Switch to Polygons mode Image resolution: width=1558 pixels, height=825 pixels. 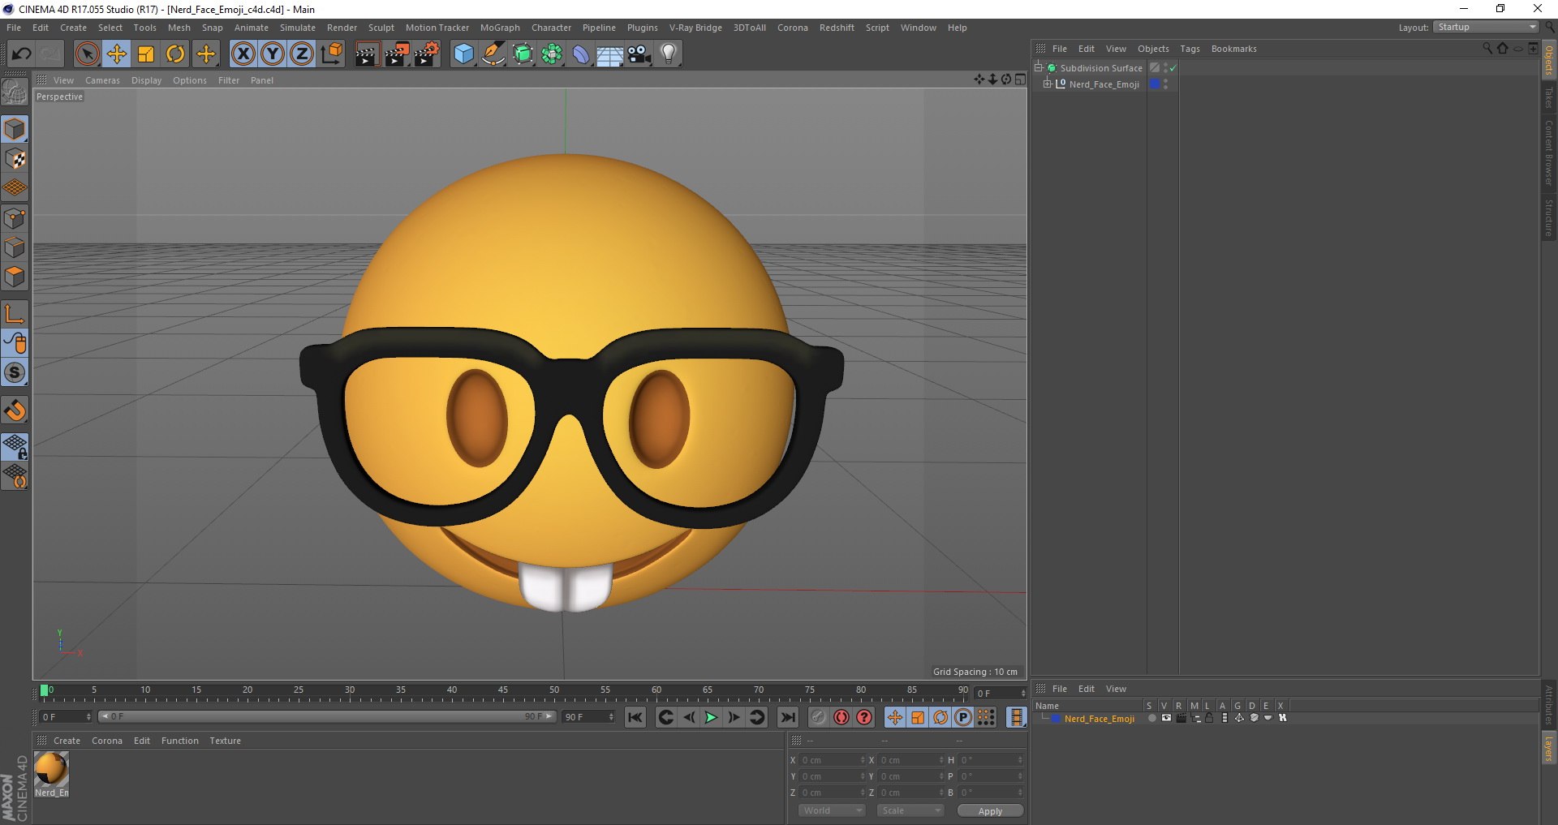(15, 277)
